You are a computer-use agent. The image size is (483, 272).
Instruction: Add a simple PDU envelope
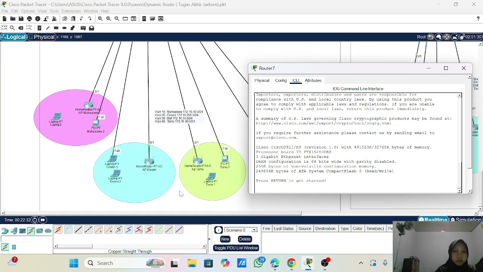83,28
